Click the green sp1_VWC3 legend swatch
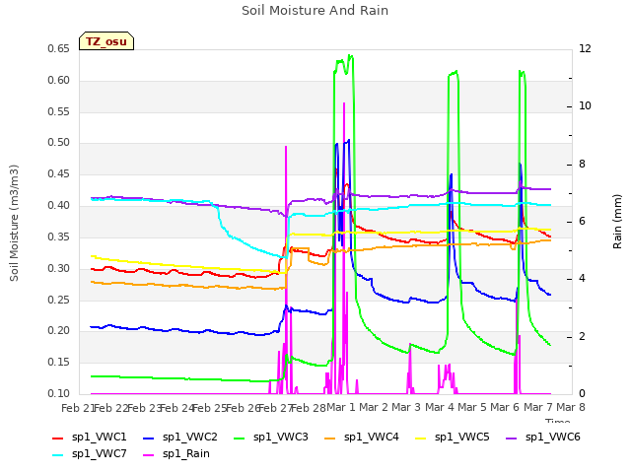The height and width of the screenshot is (473, 631). coord(240,439)
